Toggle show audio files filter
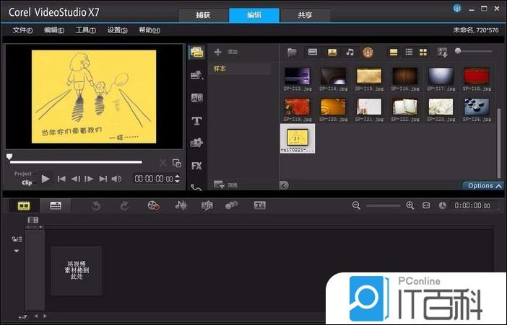 pos(350,52)
